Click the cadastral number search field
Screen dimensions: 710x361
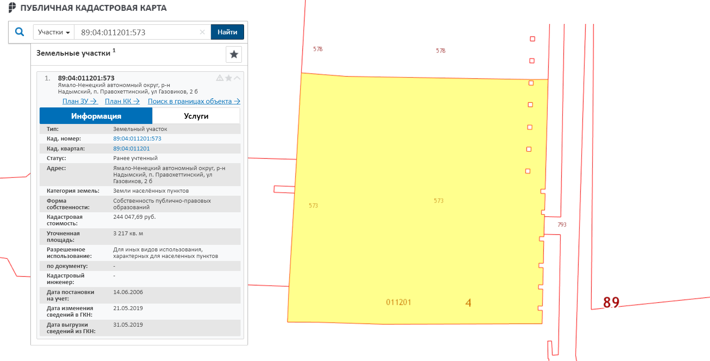[x=137, y=32]
